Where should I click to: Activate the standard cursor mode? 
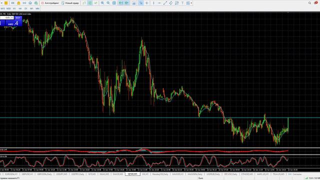coord(141,3)
